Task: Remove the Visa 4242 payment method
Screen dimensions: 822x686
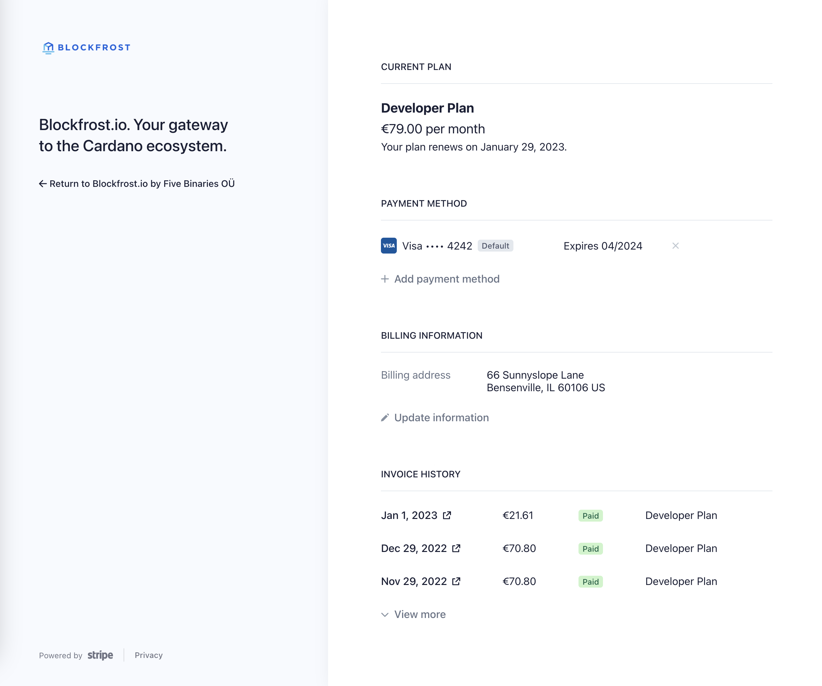Action: pos(676,246)
